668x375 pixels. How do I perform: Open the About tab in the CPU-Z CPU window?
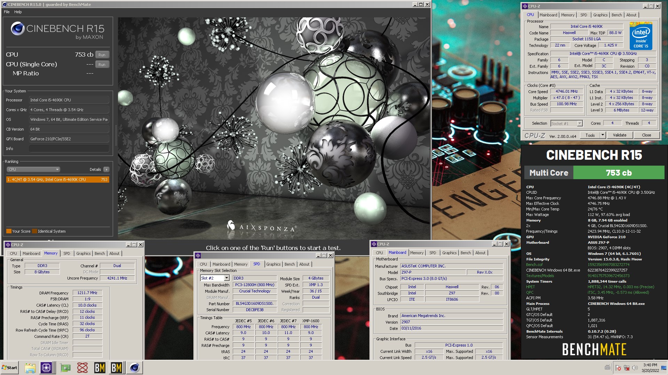pos(631,15)
